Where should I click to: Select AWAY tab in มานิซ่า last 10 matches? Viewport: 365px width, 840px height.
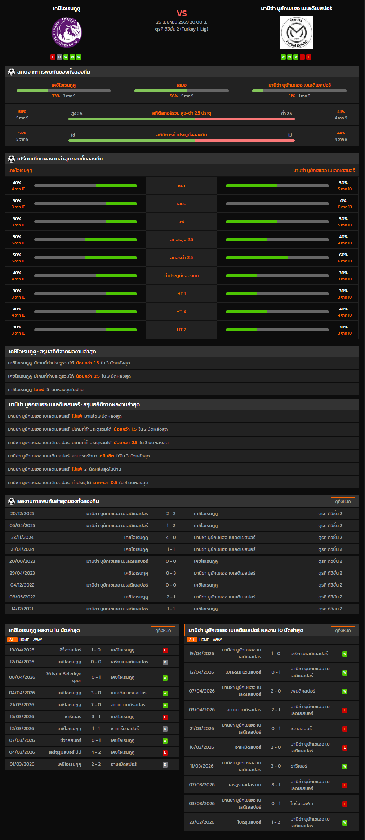click(x=217, y=640)
